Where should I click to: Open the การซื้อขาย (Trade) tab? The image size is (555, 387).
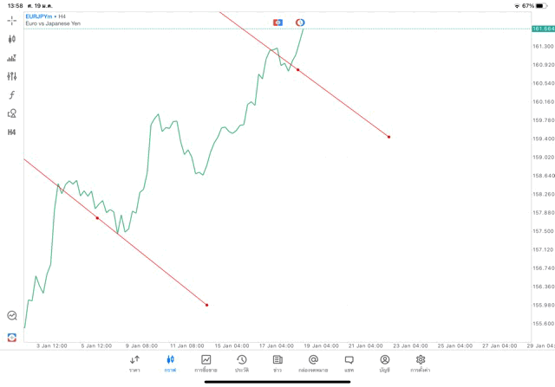[206, 363]
